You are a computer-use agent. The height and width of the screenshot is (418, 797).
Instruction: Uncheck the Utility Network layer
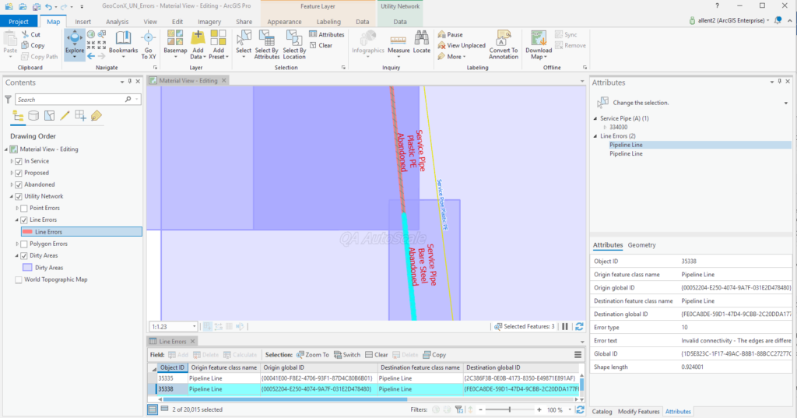pyautogui.click(x=19, y=196)
